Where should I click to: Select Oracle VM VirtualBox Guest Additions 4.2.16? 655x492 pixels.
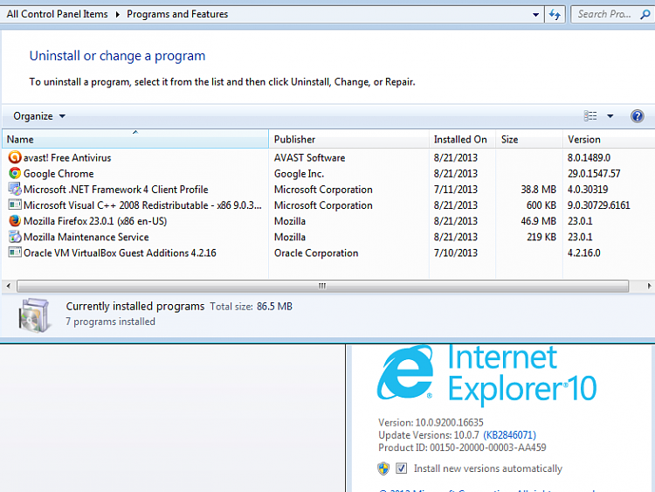coord(120,253)
